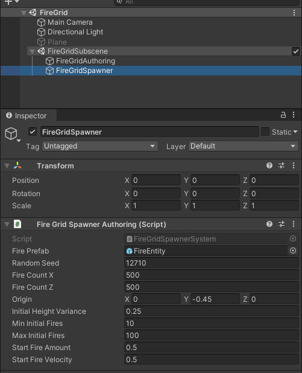Screen dimensions: 302x373
Task: Edit the Start Fire Amount value
Action: [x=212, y=348]
